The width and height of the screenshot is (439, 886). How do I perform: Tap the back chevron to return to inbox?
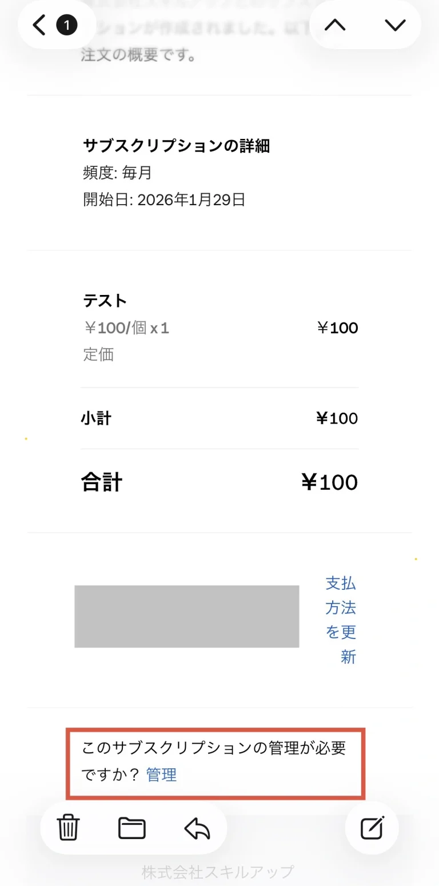(39, 25)
